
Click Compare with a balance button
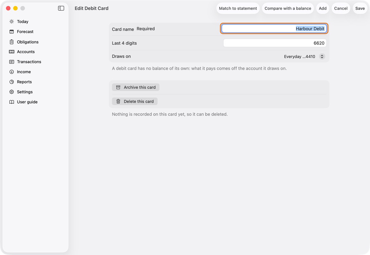point(288,8)
